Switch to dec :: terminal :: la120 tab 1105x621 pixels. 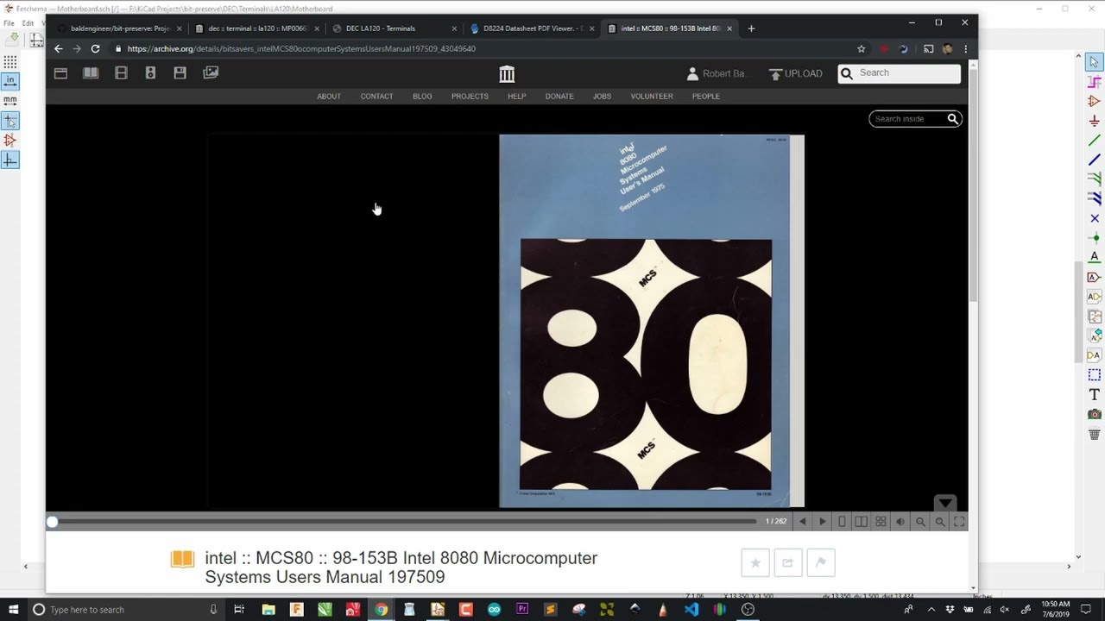point(256,28)
